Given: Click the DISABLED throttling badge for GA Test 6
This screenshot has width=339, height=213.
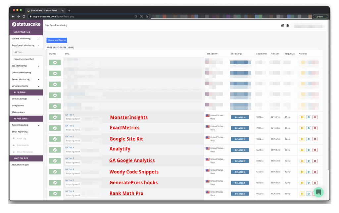Looking at the screenshot, I should click(240, 172).
